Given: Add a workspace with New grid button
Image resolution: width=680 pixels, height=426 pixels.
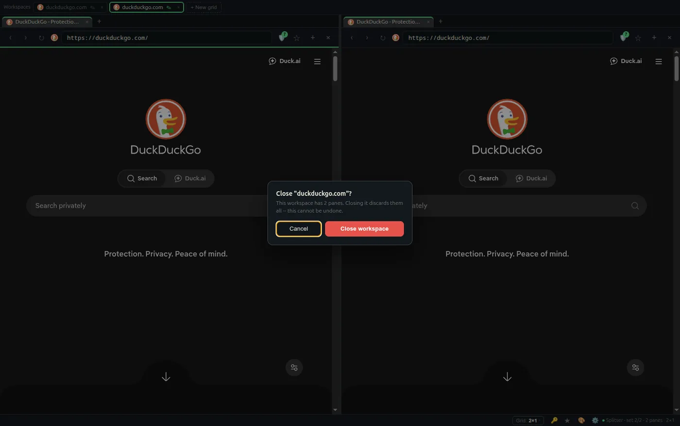Looking at the screenshot, I should click(x=204, y=7).
